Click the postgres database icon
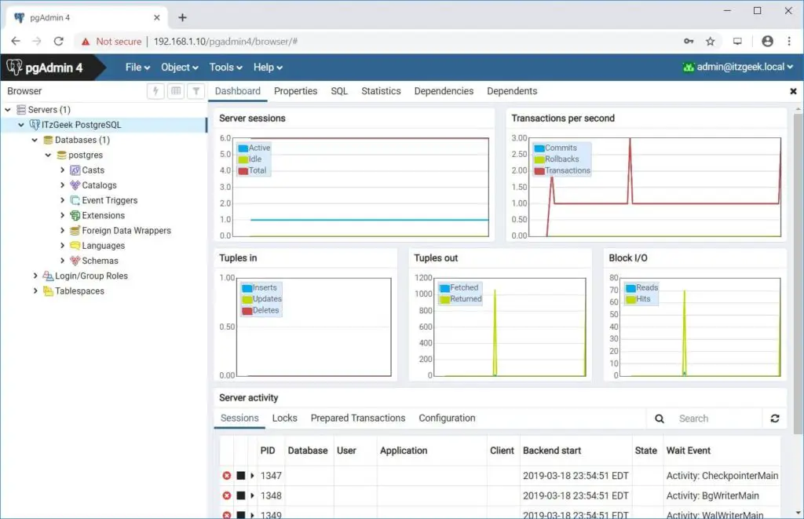804x519 pixels. click(61, 155)
